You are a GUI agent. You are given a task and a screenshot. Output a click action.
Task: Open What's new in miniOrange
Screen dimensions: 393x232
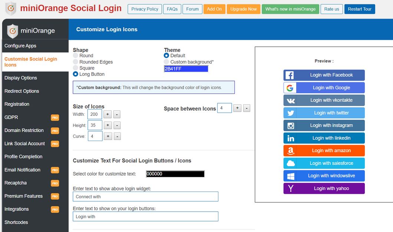[x=291, y=9]
